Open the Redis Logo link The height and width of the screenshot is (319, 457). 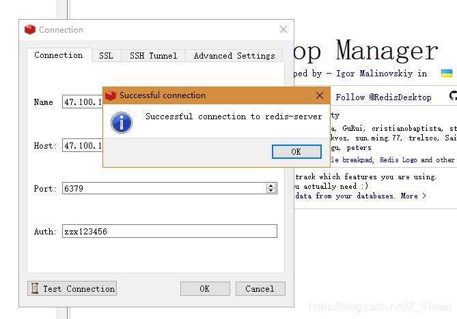coord(398,160)
